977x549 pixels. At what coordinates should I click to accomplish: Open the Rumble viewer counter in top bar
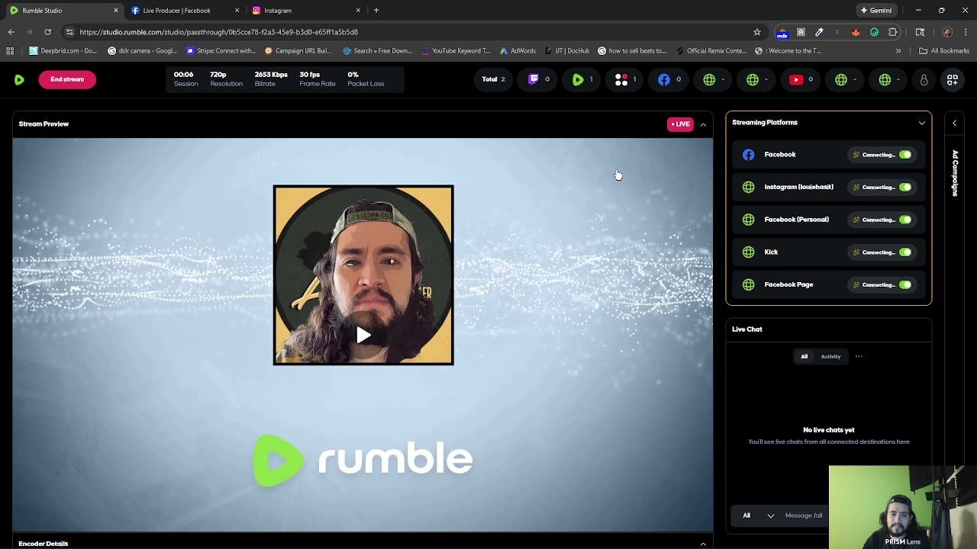coord(582,79)
